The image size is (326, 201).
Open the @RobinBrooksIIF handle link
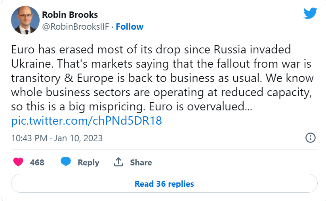click(75, 27)
